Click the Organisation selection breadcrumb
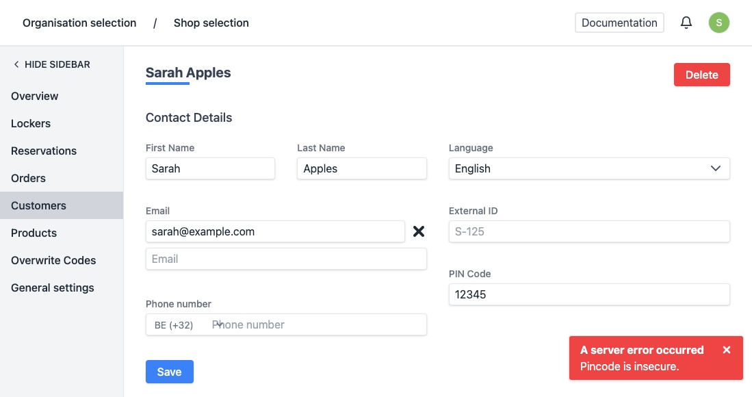Screen dimensions: 752x397 [79, 23]
